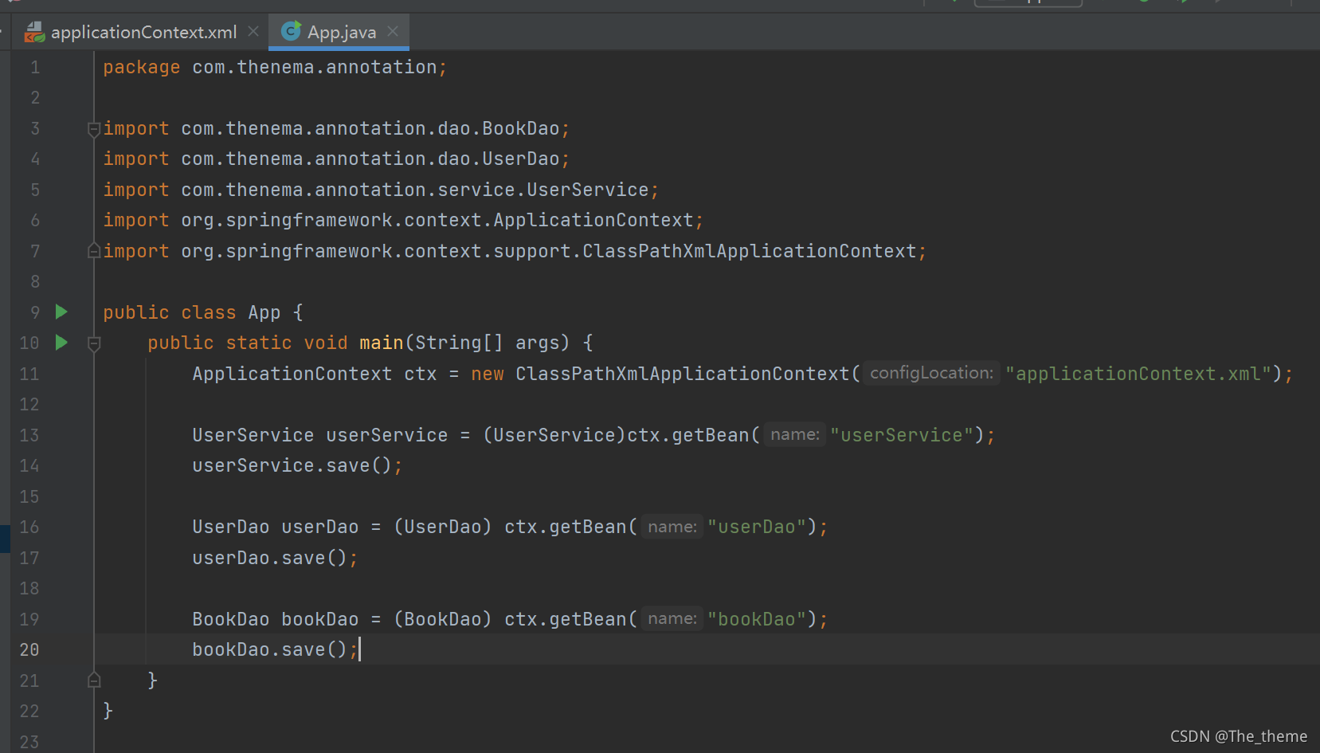Click the (UserService) cast on line 13

pyautogui.click(x=554, y=435)
